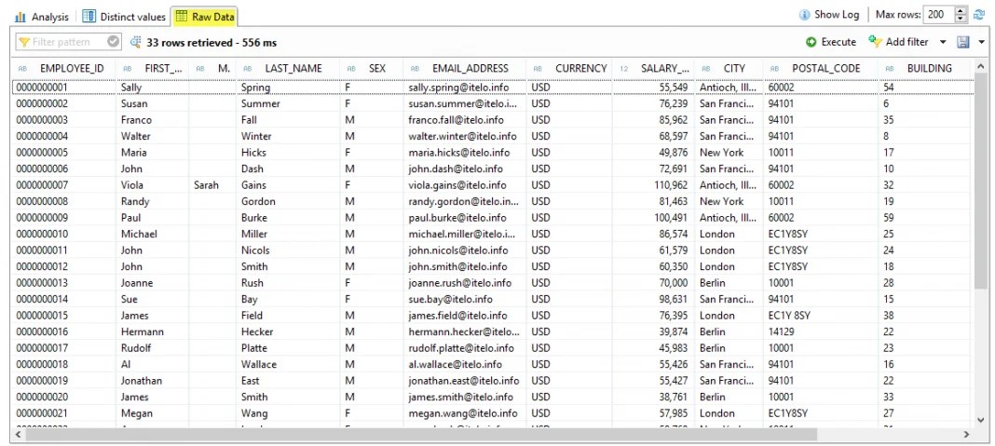Viewport: 995px width, 446px height.
Task: Select the first name Rudolf
Action: click(137, 348)
